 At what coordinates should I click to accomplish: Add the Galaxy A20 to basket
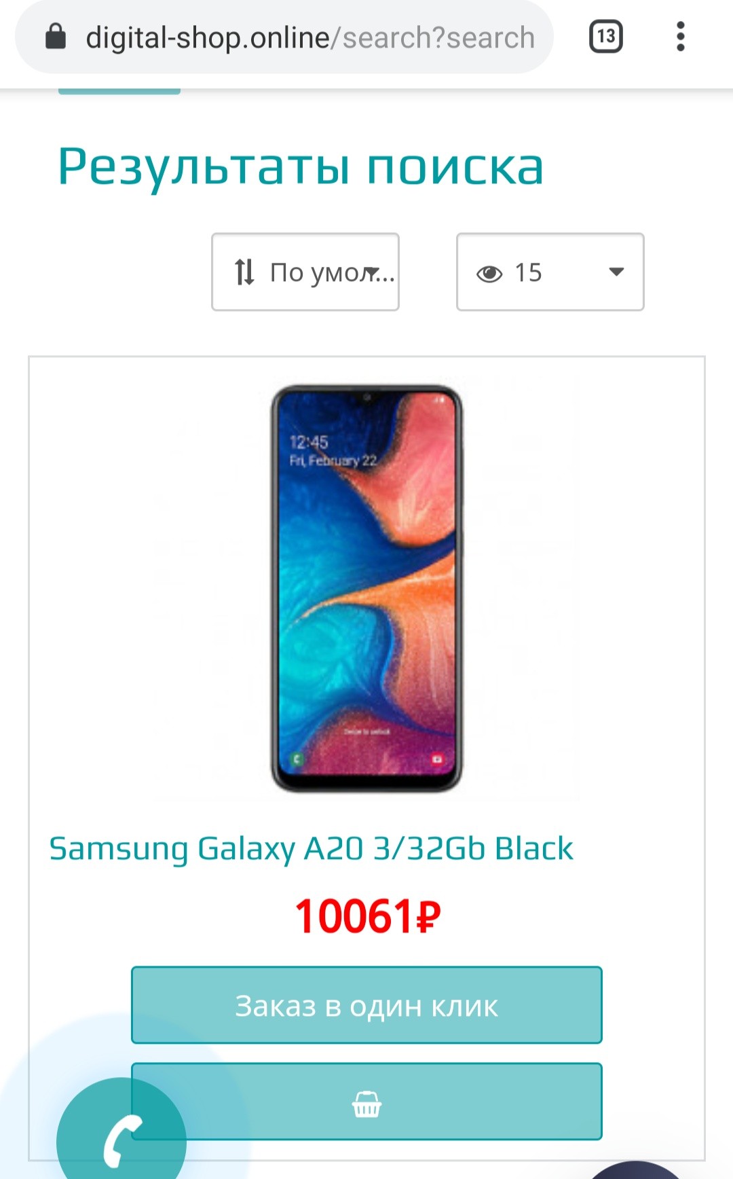tap(366, 1101)
